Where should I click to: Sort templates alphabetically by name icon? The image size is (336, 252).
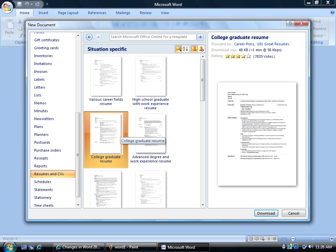[x=186, y=49]
